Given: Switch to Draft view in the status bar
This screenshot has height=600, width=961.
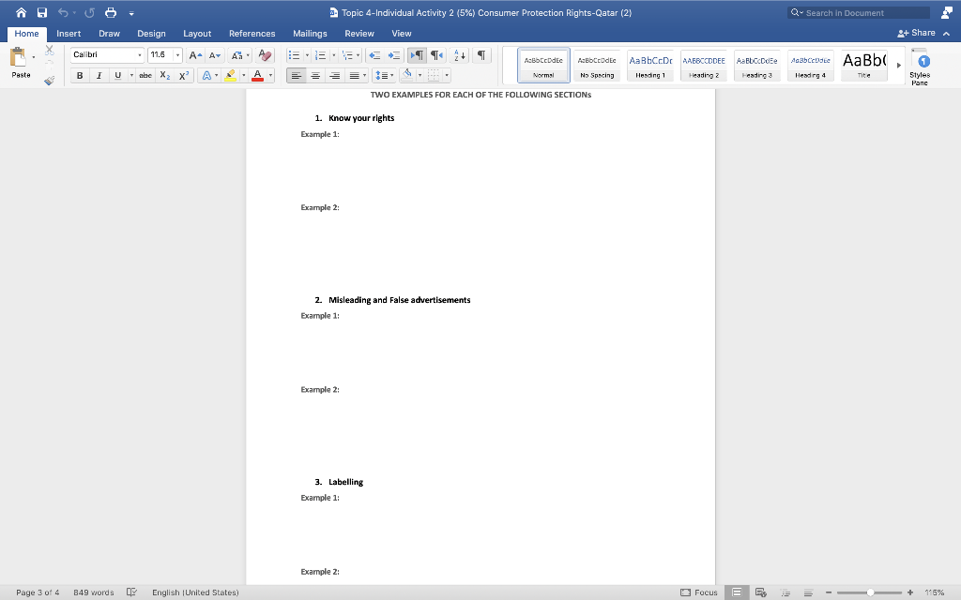Looking at the screenshot, I should click(x=808, y=592).
